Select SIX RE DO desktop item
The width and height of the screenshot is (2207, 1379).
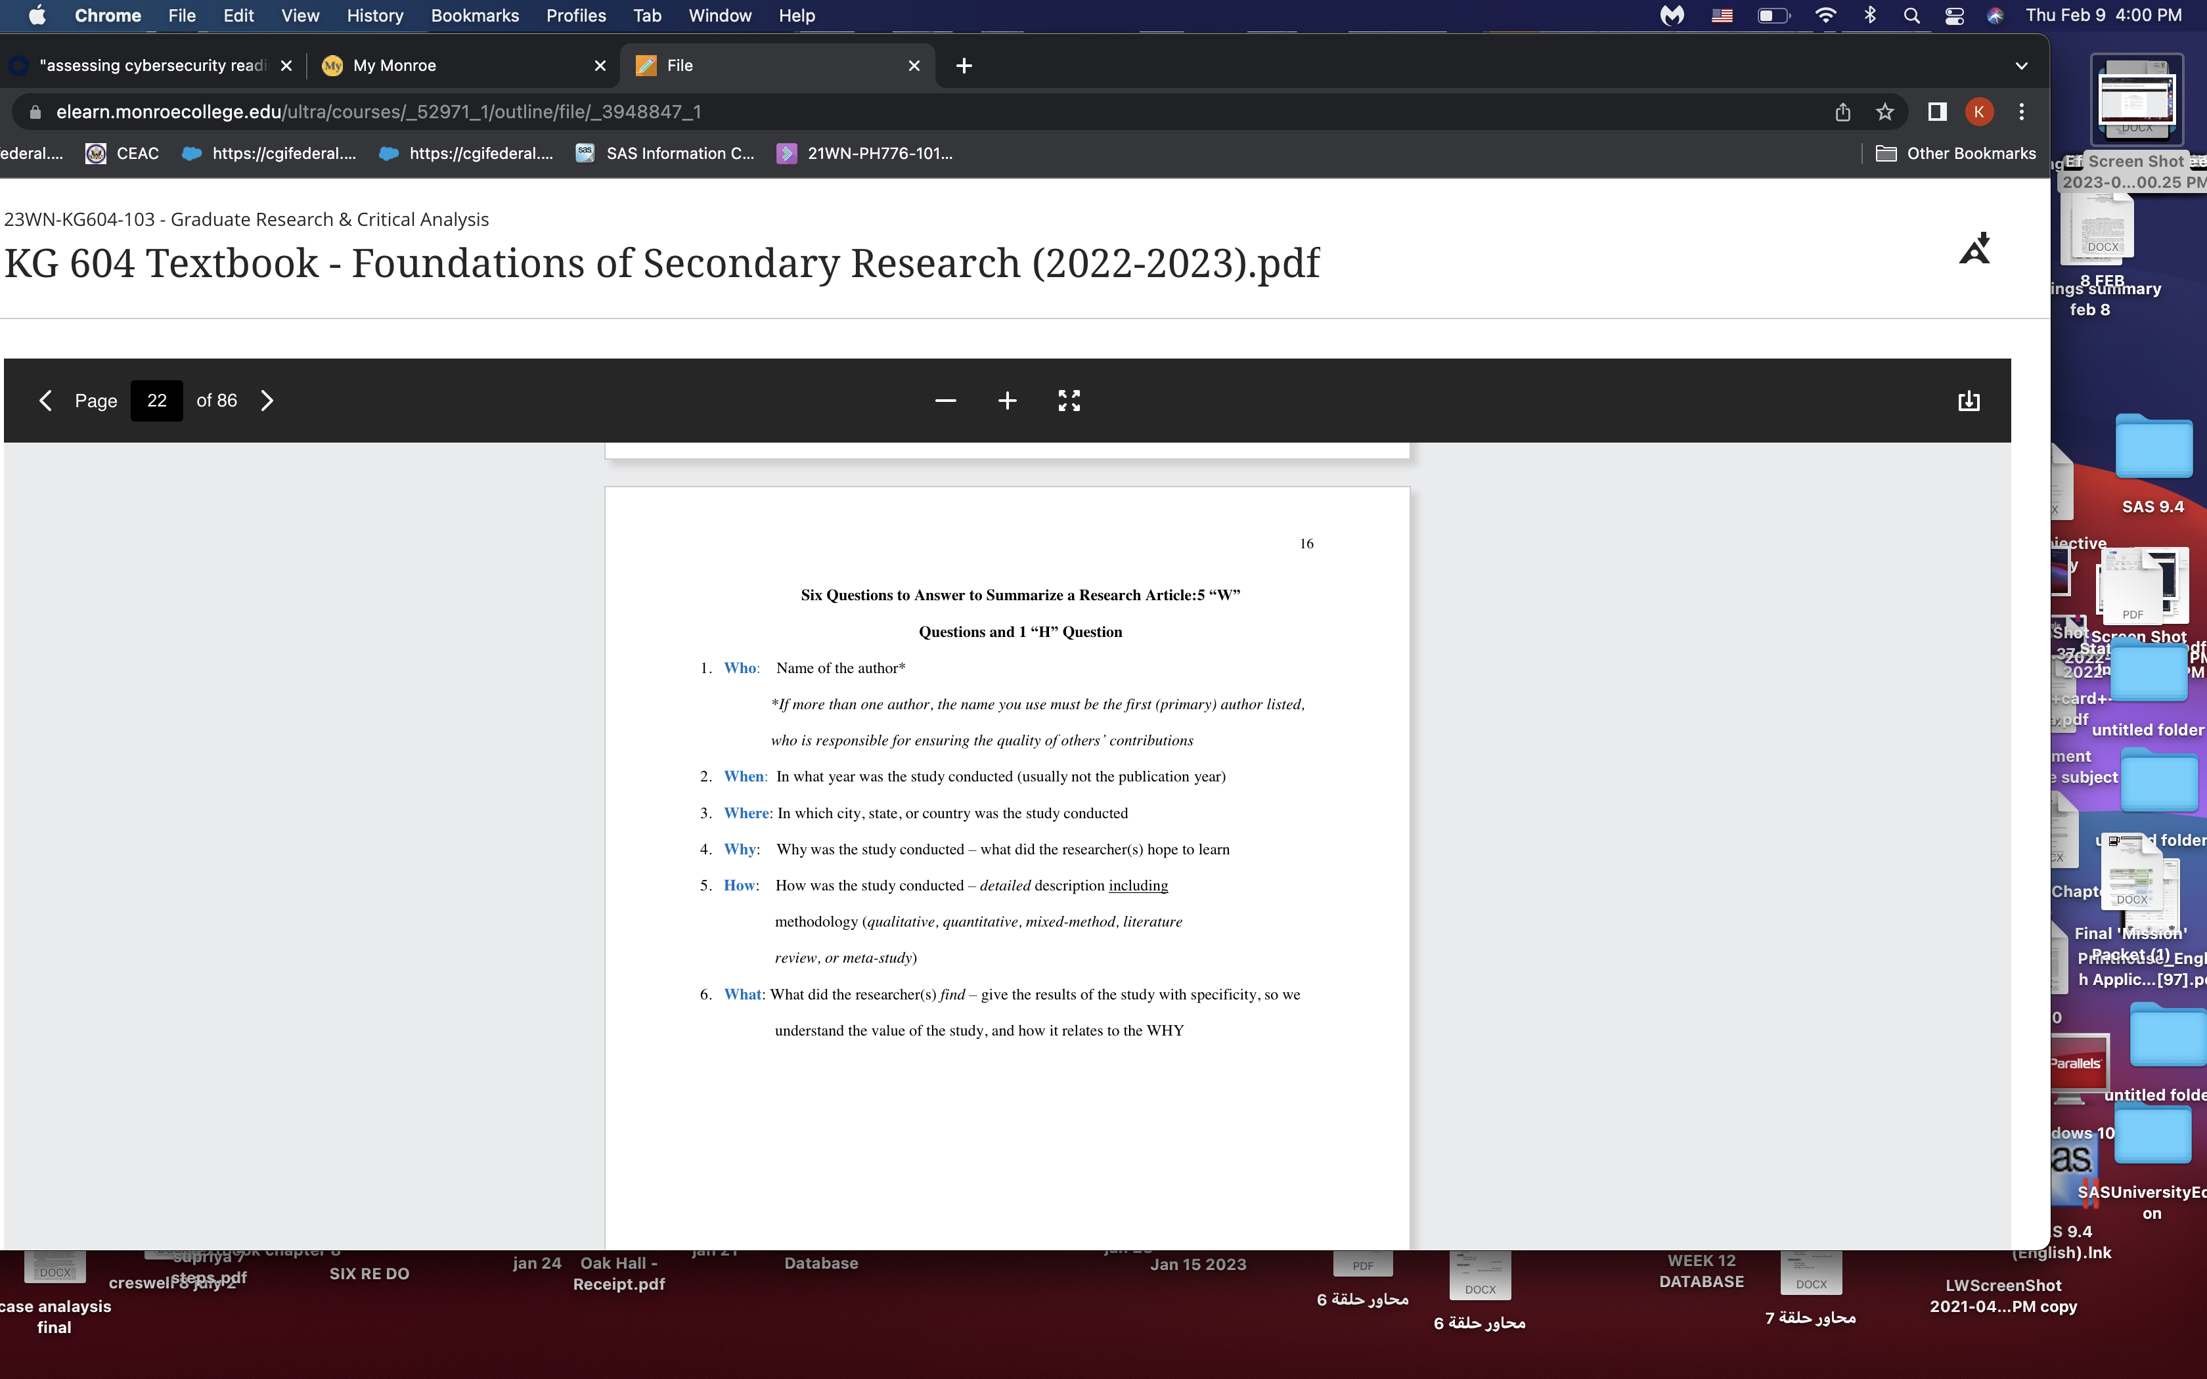pyautogui.click(x=368, y=1274)
